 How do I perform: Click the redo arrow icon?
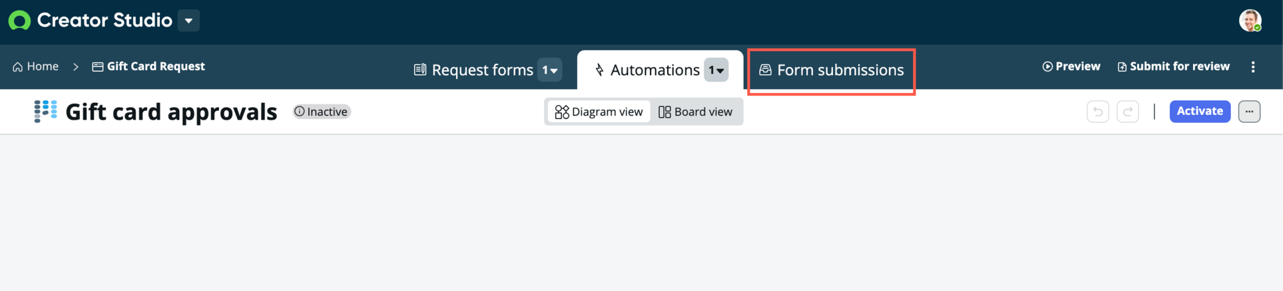(x=1128, y=112)
